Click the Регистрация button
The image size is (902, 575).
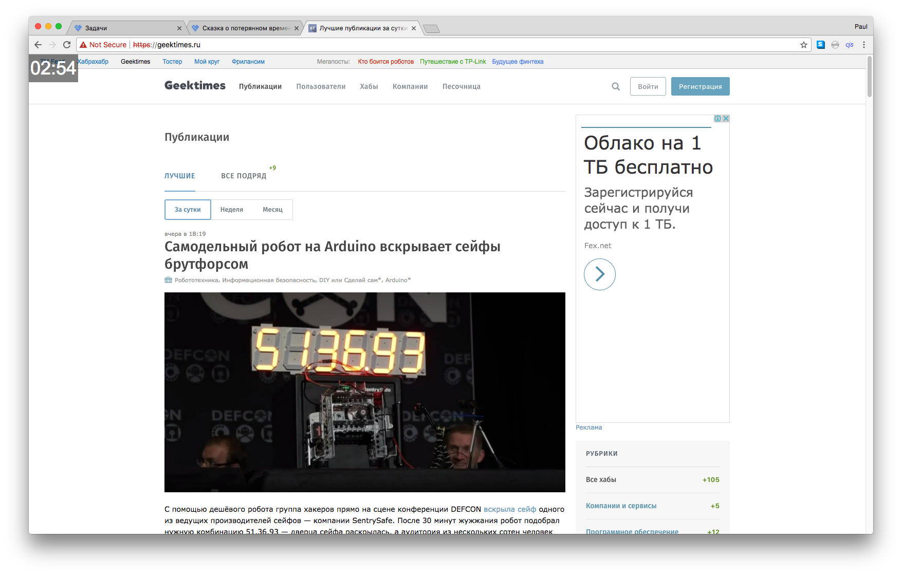(700, 86)
